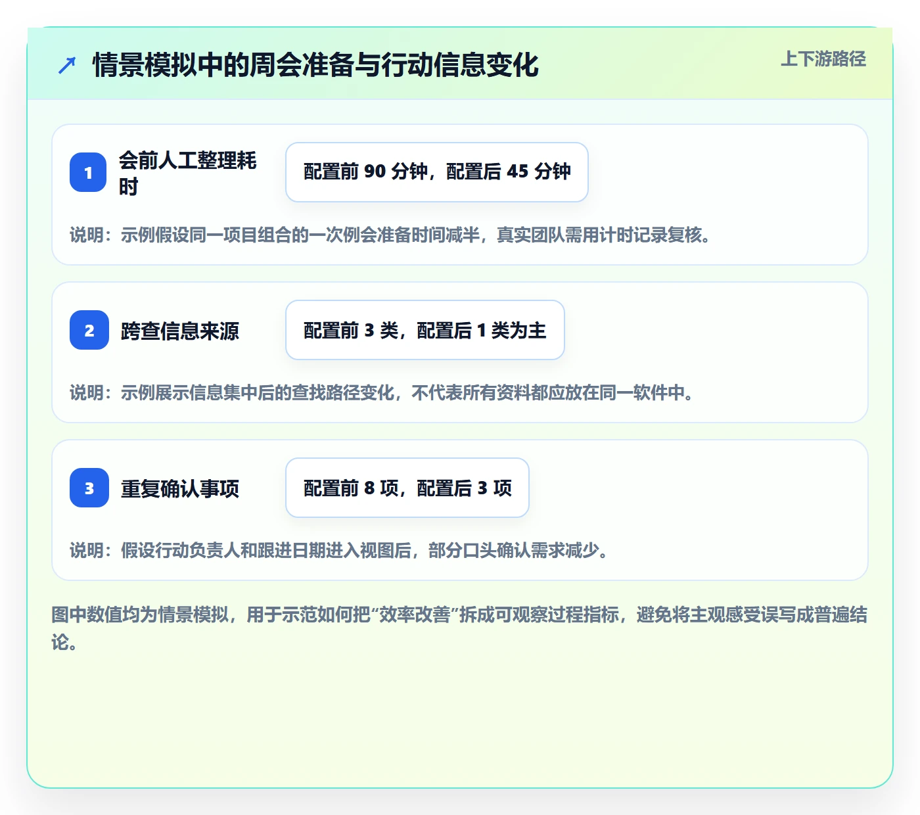Click the note starting 说明：示例展示信息集中后
This screenshot has width=920, height=815.
pyautogui.click(x=382, y=392)
